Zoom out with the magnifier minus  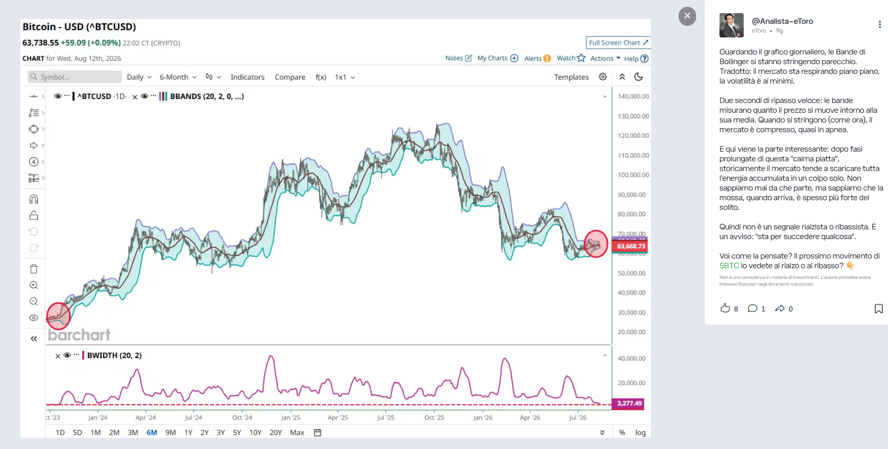tap(34, 302)
